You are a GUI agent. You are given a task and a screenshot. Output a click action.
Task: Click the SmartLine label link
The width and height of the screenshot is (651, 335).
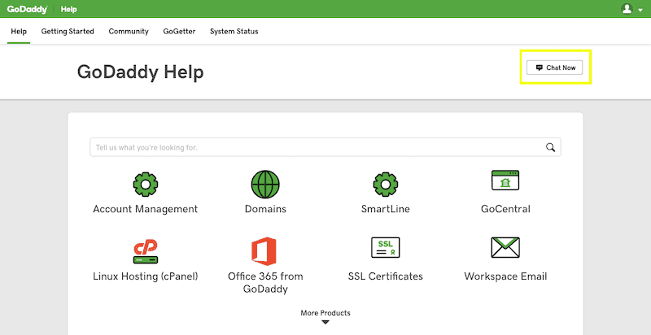click(x=385, y=209)
